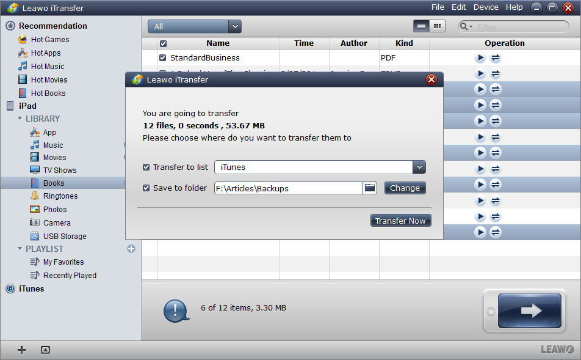This screenshot has height=360, width=581.
Task: Click the search magnifier icon
Action: click(x=463, y=26)
